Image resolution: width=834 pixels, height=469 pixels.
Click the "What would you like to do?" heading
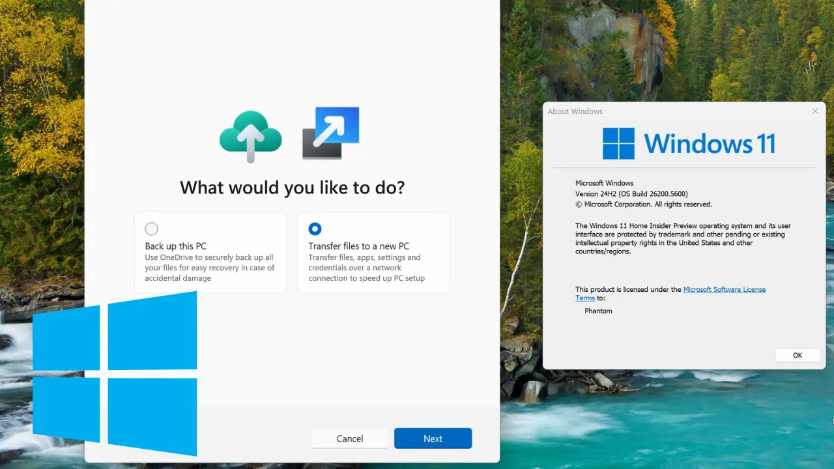(292, 188)
